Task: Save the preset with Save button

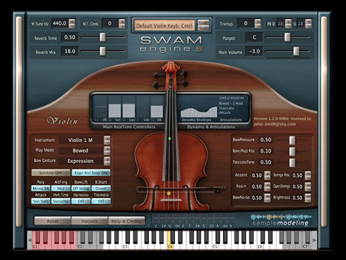Action: [203, 28]
